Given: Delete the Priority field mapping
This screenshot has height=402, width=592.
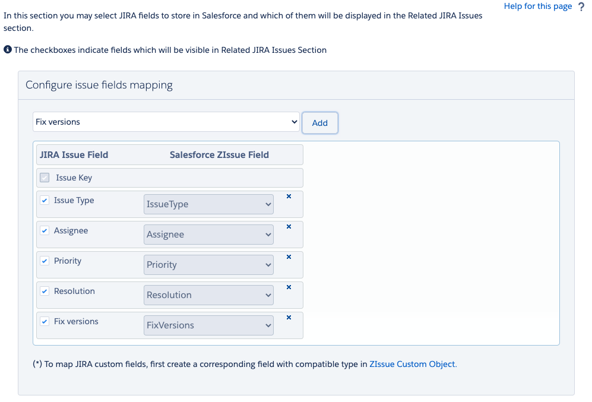Looking at the screenshot, I should (x=289, y=257).
